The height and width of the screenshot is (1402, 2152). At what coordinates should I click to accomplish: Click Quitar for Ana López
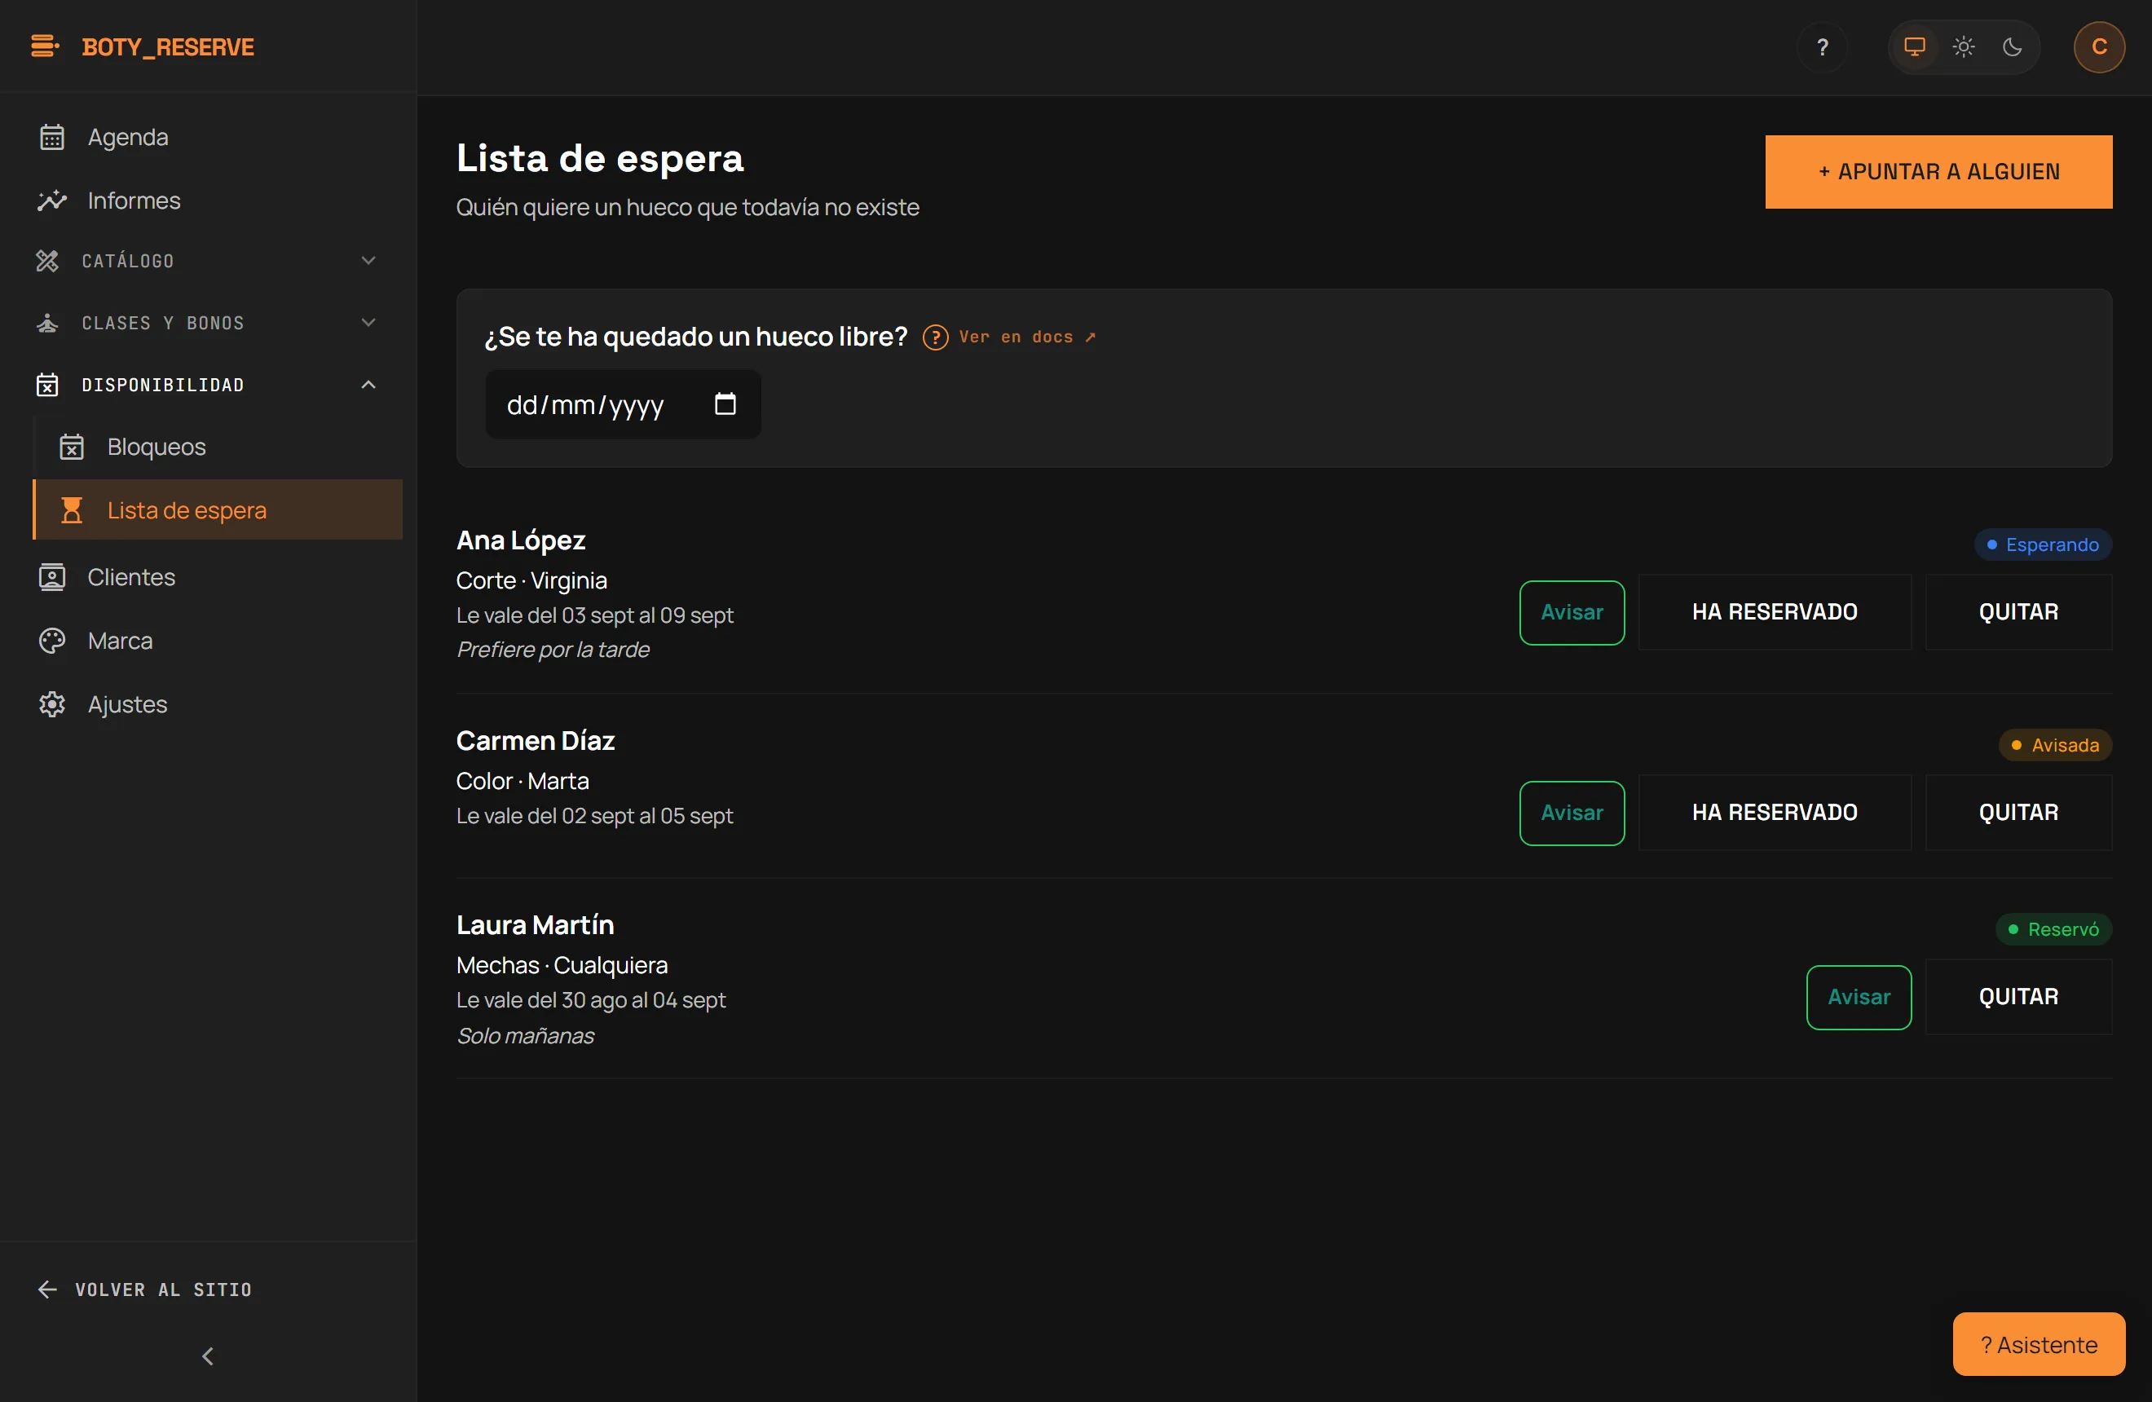click(x=2018, y=612)
